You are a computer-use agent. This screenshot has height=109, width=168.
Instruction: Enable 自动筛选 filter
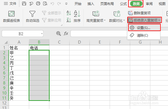click(x=33, y=16)
